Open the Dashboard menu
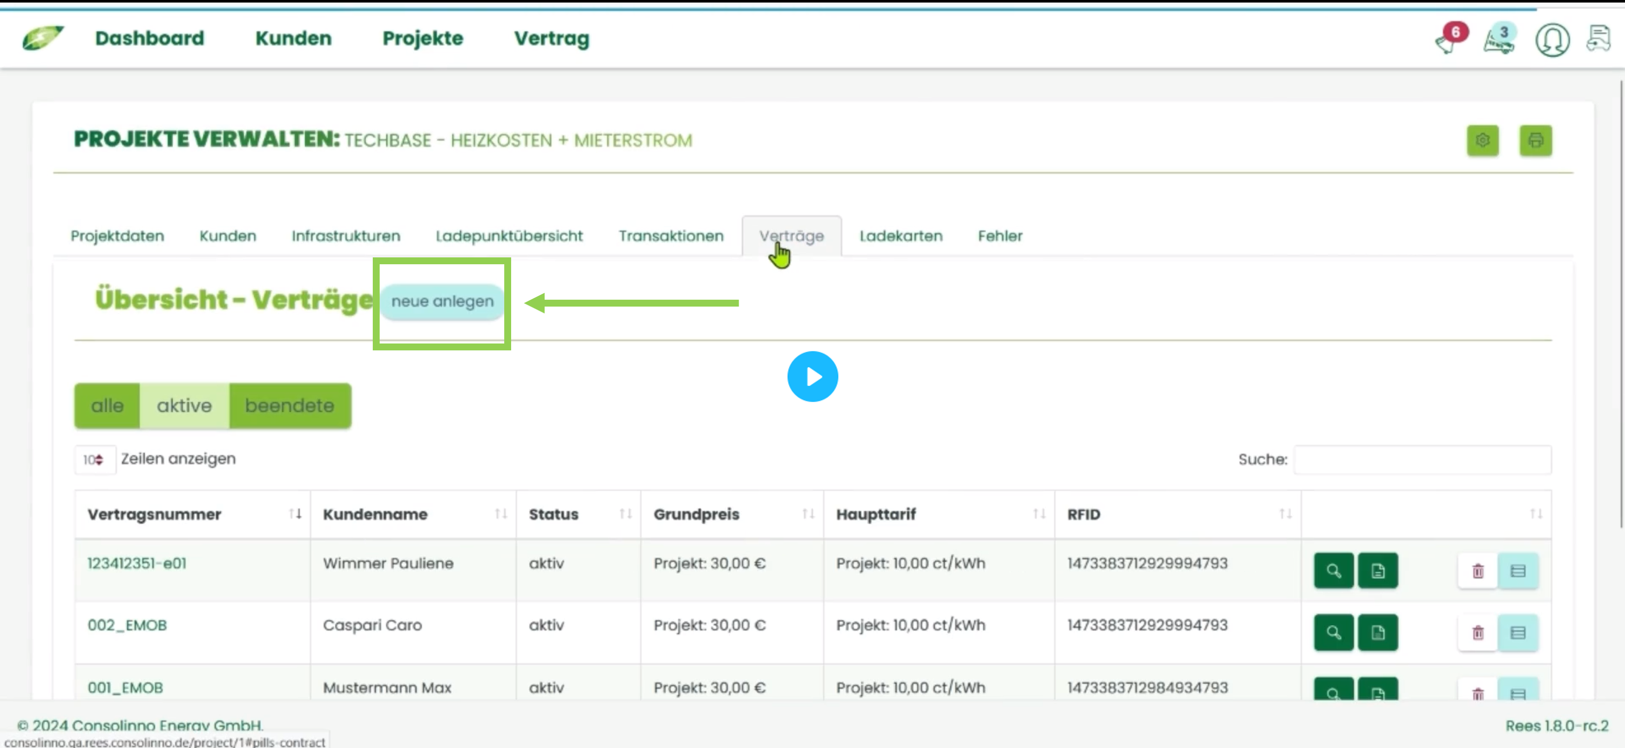This screenshot has width=1625, height=748. pyautogui.click(x=150, y=38)
